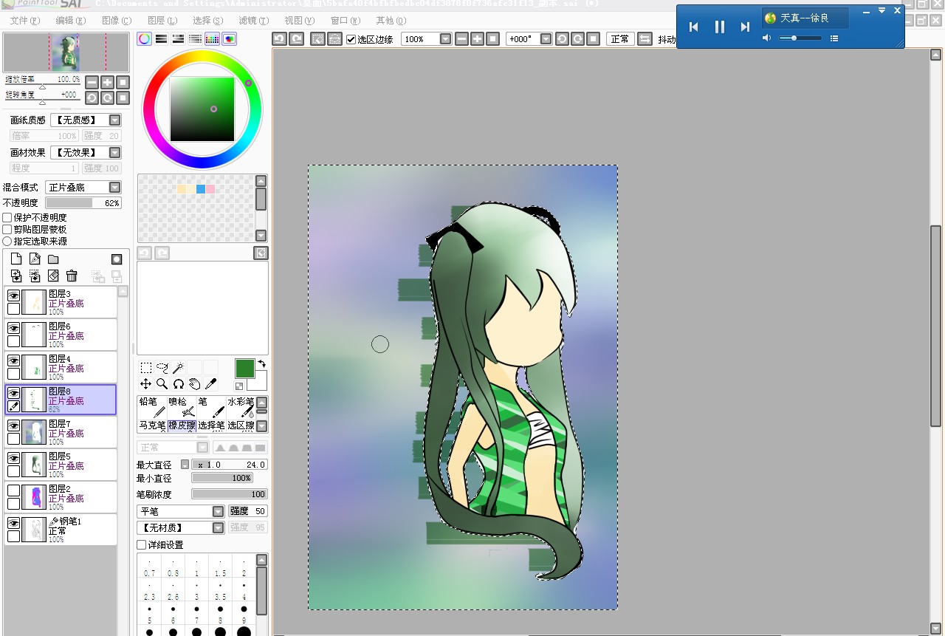The image size is (945, 636).
Task: Select the rotate canvas tool
Action: point(178,384)
